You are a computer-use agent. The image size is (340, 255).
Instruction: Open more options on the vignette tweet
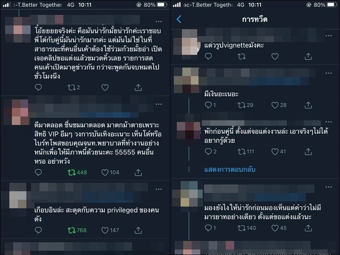pyautogui.click(x=329, y=36)
